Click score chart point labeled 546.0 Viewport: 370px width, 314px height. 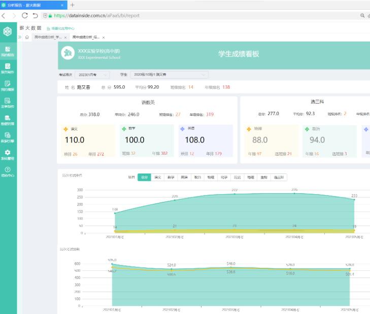pyautogui.click(x=231, y=267)
